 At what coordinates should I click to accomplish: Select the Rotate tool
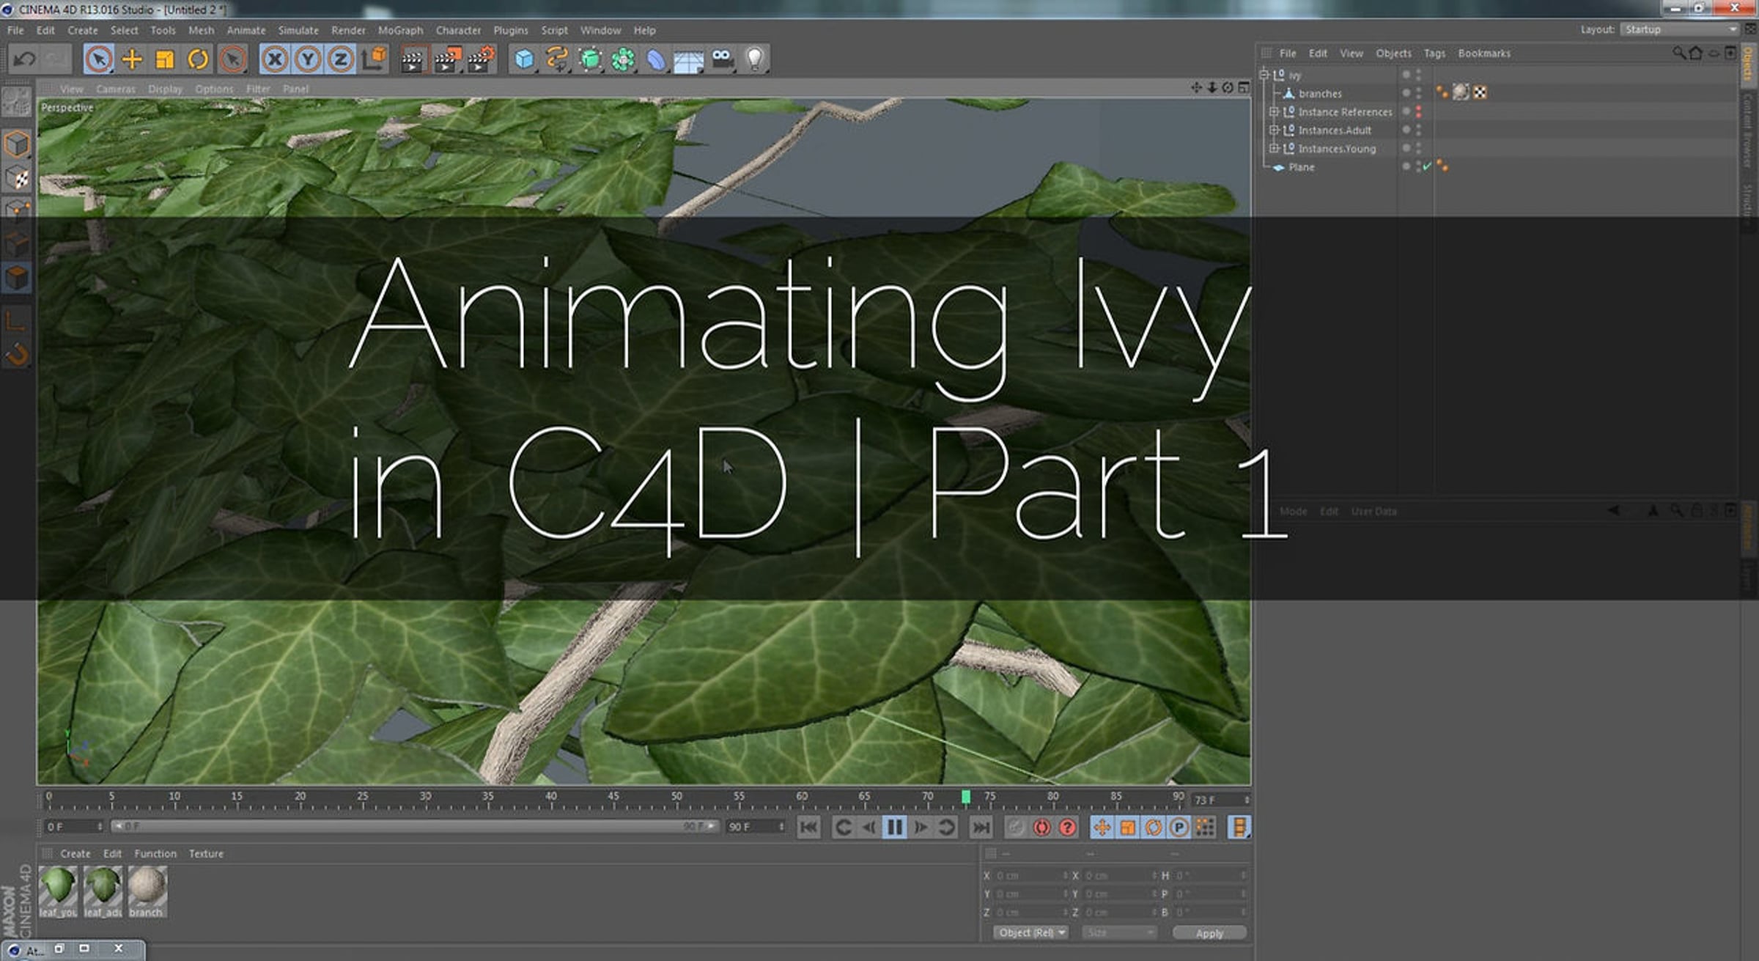198,59
